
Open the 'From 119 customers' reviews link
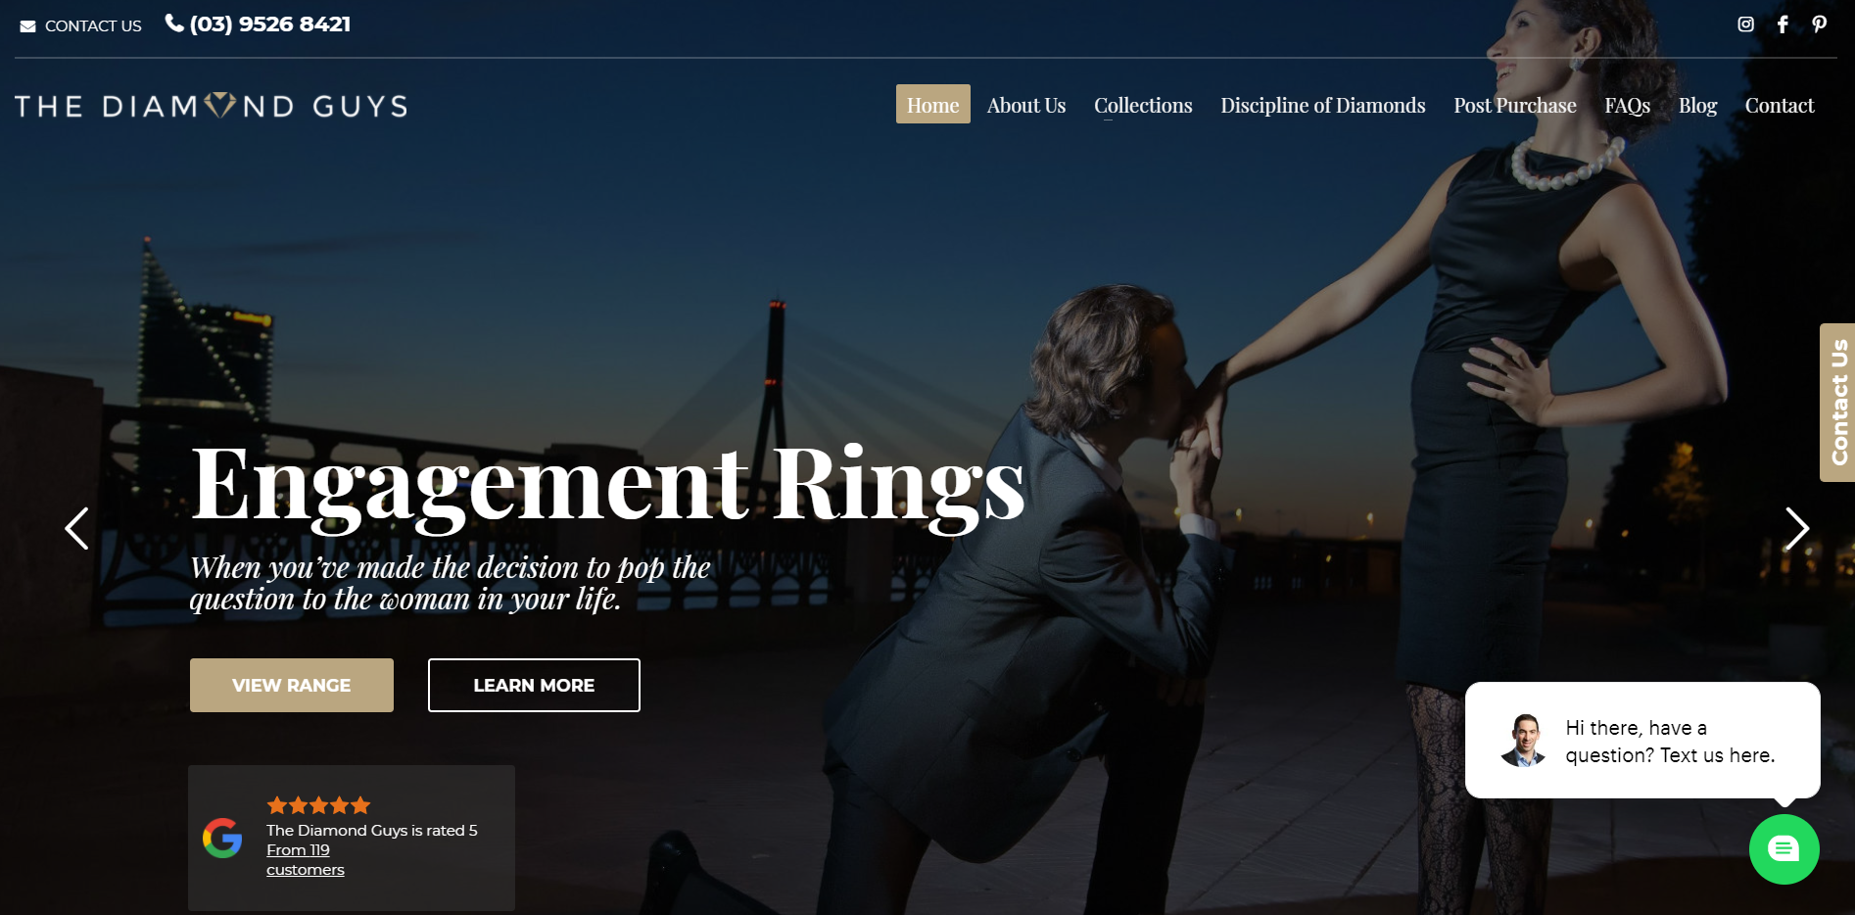pos(305,860)
